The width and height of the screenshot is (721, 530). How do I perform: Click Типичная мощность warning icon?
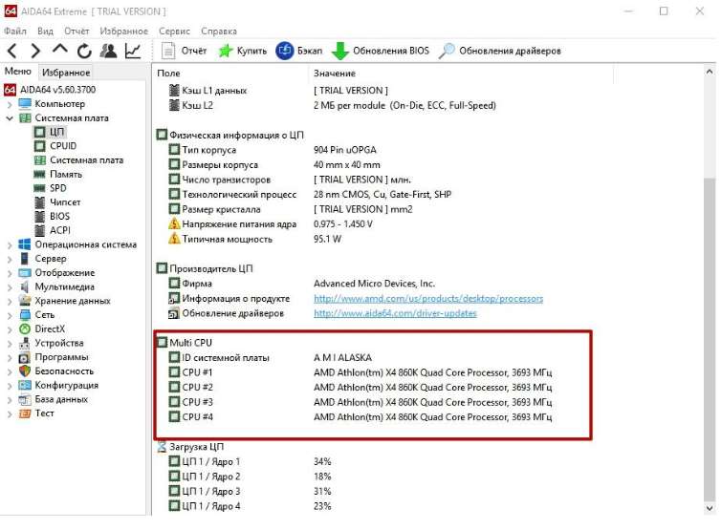174,239
